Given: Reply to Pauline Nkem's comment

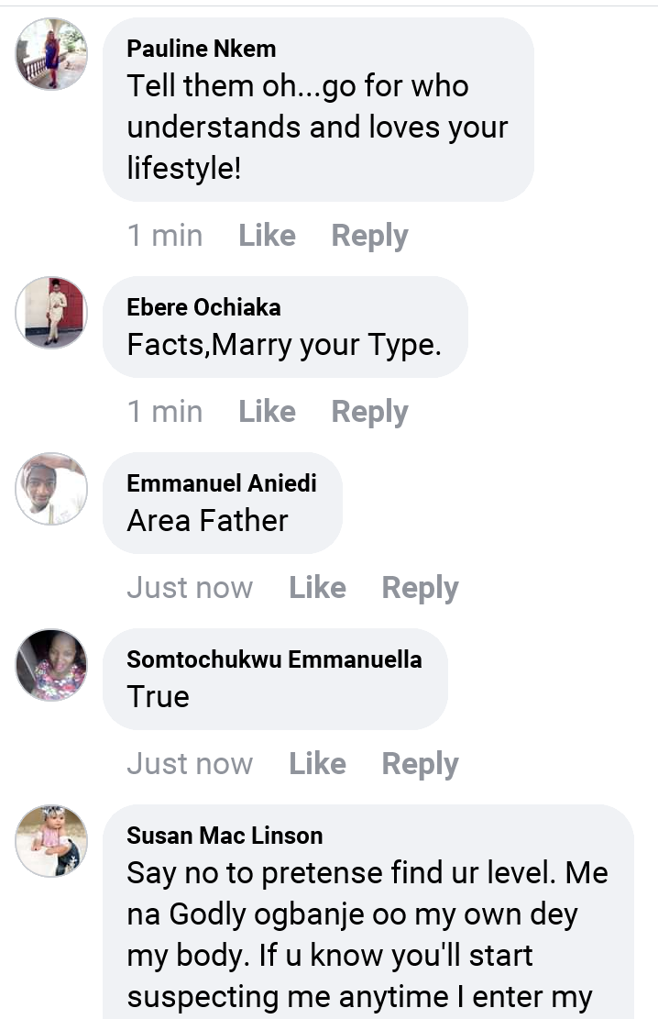Looking at the screenshot, I should (369, 236).
